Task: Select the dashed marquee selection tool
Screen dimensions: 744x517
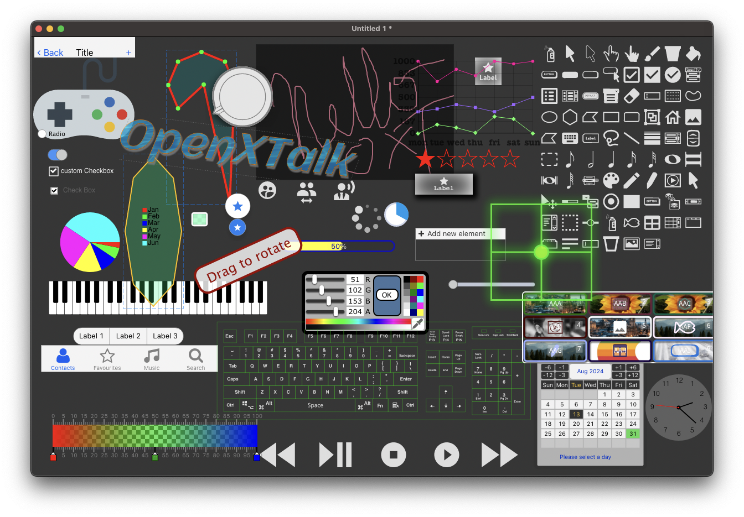Action: coord(549,160)
